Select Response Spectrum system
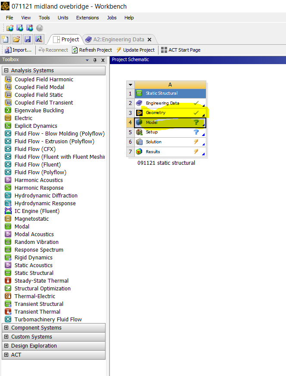Image resolution: width=286 pixels, height=376 pixels. (39, 250)
